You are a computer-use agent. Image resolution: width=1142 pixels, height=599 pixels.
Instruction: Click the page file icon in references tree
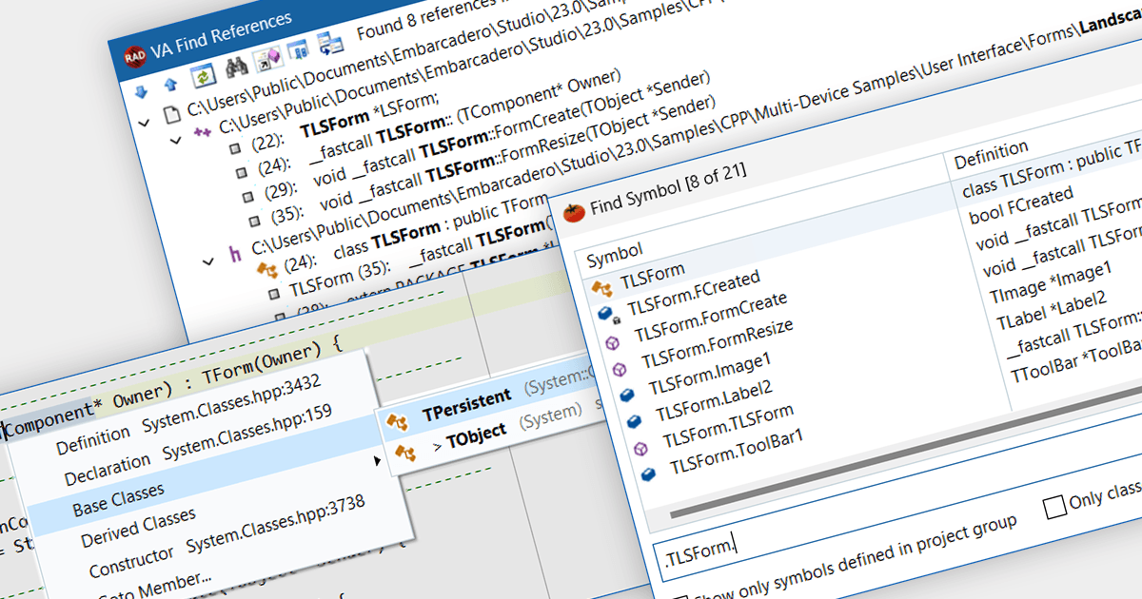[x=171, y=115]
